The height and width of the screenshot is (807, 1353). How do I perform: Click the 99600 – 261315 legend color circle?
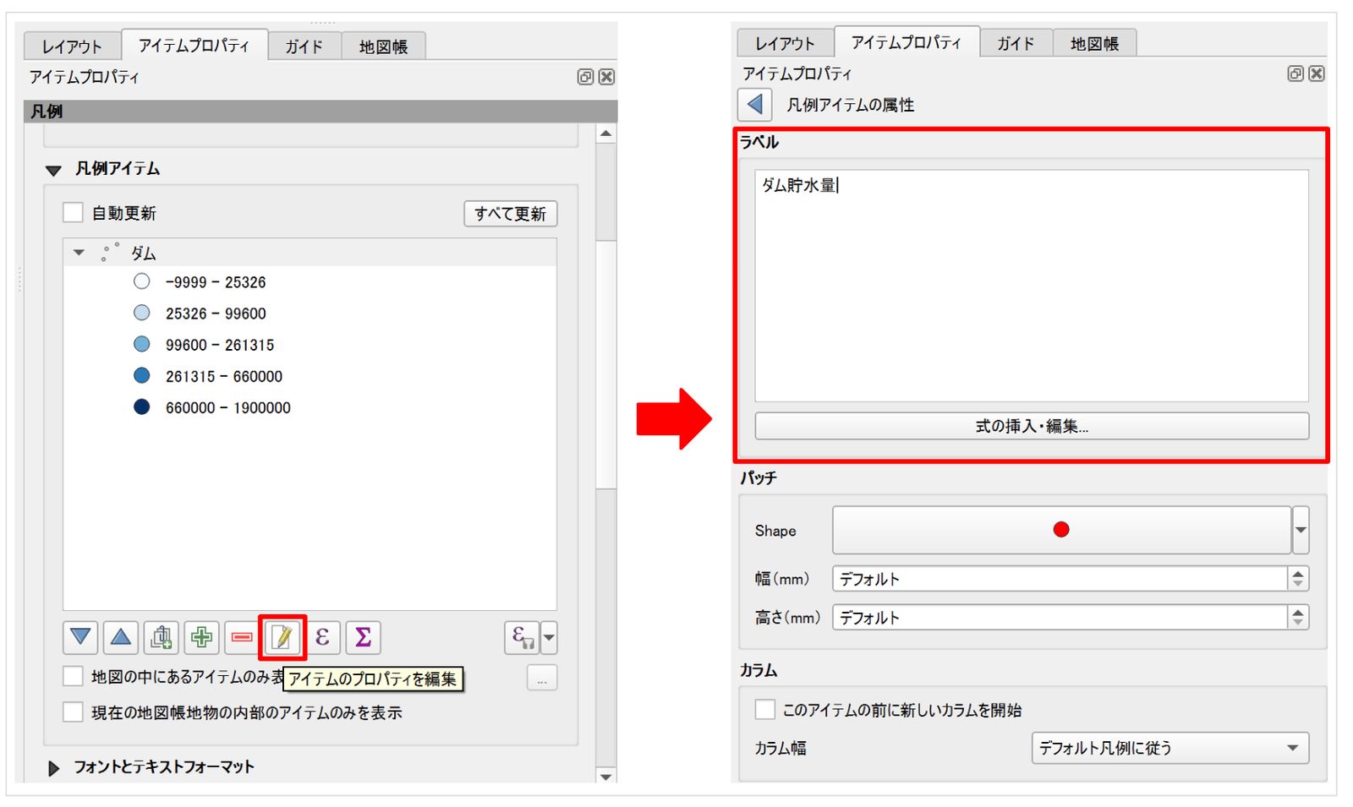click(142, 344)
